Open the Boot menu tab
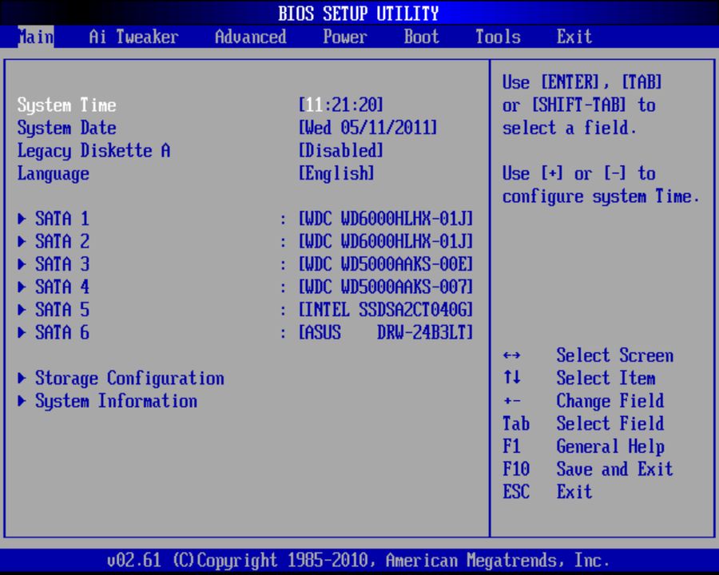719x575 pixels. pyautogui.click(x=421, y=37)
